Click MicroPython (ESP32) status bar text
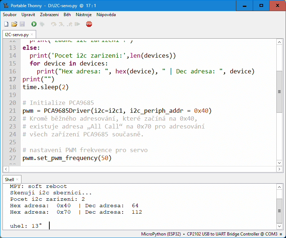The height and width of the screenshot is (238, 286). click(x=161, y=234)
